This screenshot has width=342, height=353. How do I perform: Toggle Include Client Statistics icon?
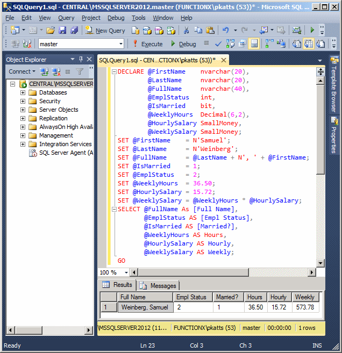(281, 44)
